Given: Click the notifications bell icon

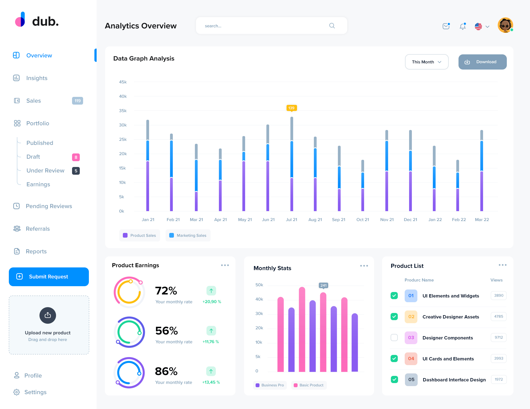Looking at the screenshot, I should coord(463,26).
